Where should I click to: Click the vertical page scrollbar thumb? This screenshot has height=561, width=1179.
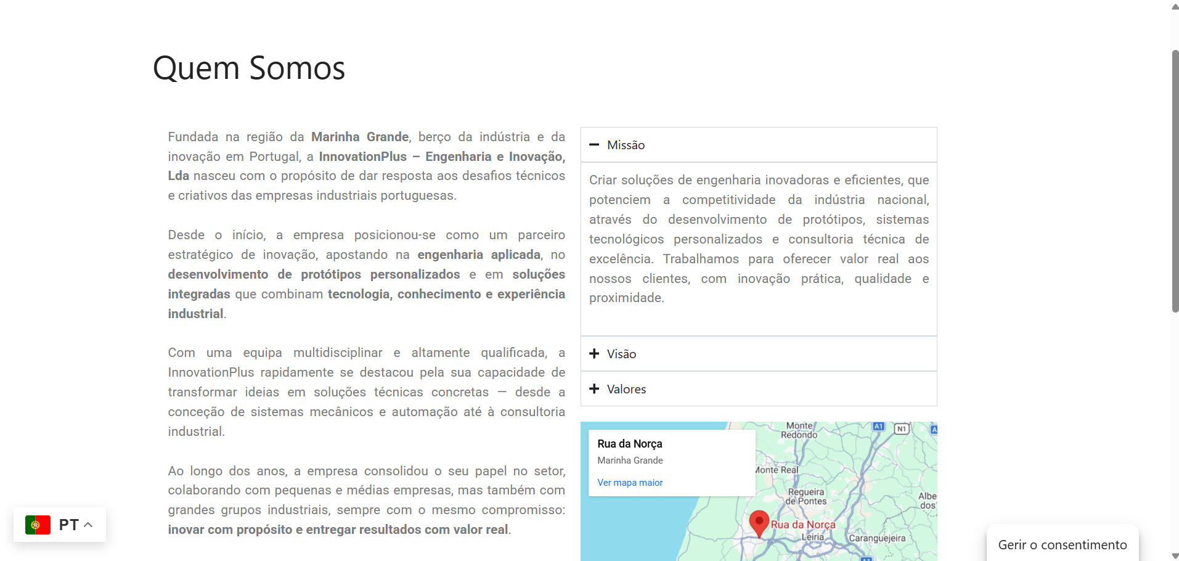[x=1175, y=182]
